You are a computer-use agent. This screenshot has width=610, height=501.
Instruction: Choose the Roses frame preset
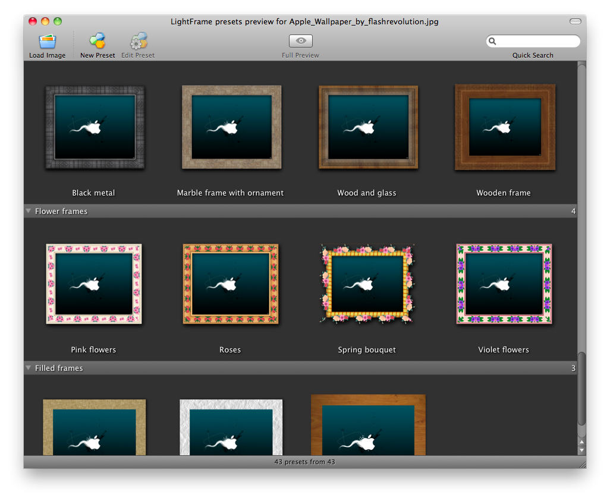231,284
